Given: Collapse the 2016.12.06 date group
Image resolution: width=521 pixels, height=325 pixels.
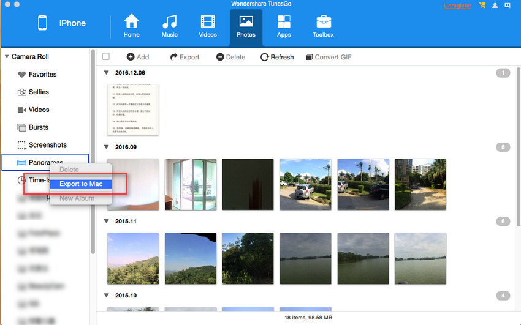Looking at the screenshot, I should pyautogui.click(x=107, y=72).
